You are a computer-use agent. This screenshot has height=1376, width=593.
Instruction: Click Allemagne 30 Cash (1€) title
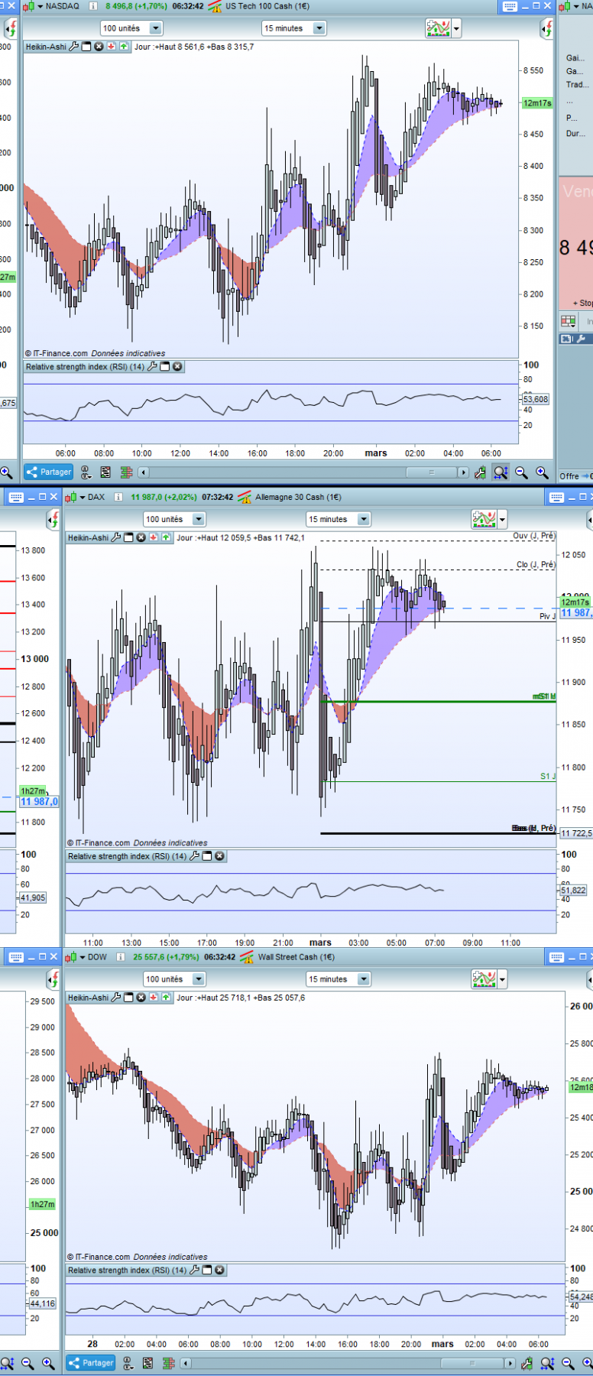(x=298, y=497)
